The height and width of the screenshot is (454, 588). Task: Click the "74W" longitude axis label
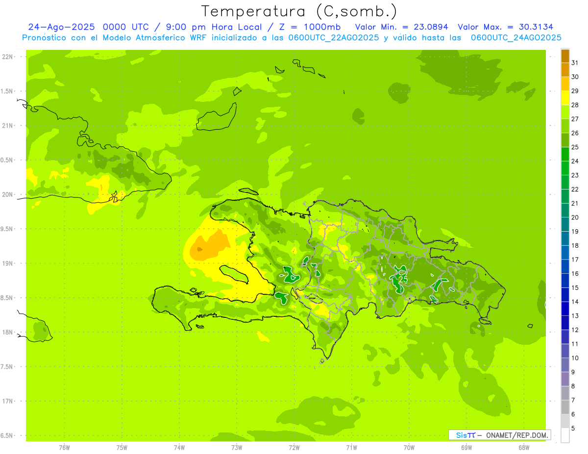pos(179,448)
